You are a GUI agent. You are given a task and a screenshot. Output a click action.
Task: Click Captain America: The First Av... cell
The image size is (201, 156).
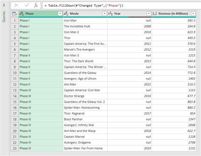click(x=85, y=44)
